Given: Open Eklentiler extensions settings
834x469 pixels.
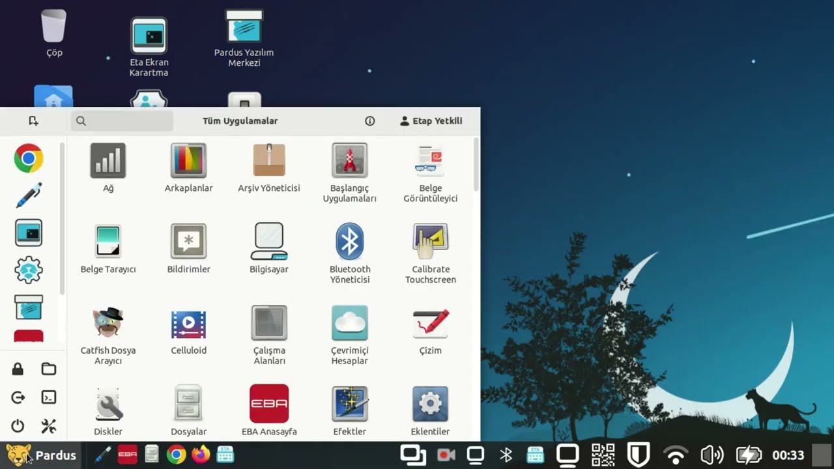Looking at the screenshot, I should [431, 411].
